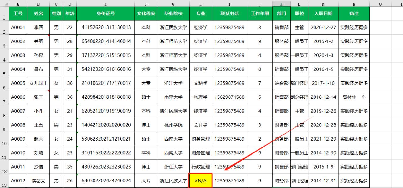Viewport: 403px width, 188px height.
Task: Select the 行政管理 cell
Action: [201, 167]
